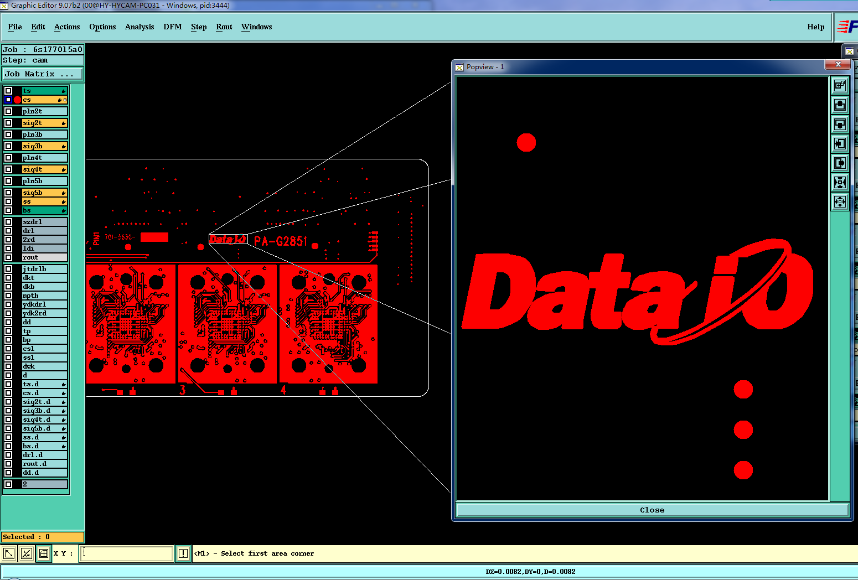
Task: Click the hand-edit icon on ts layer
Action: pos(64,91)
